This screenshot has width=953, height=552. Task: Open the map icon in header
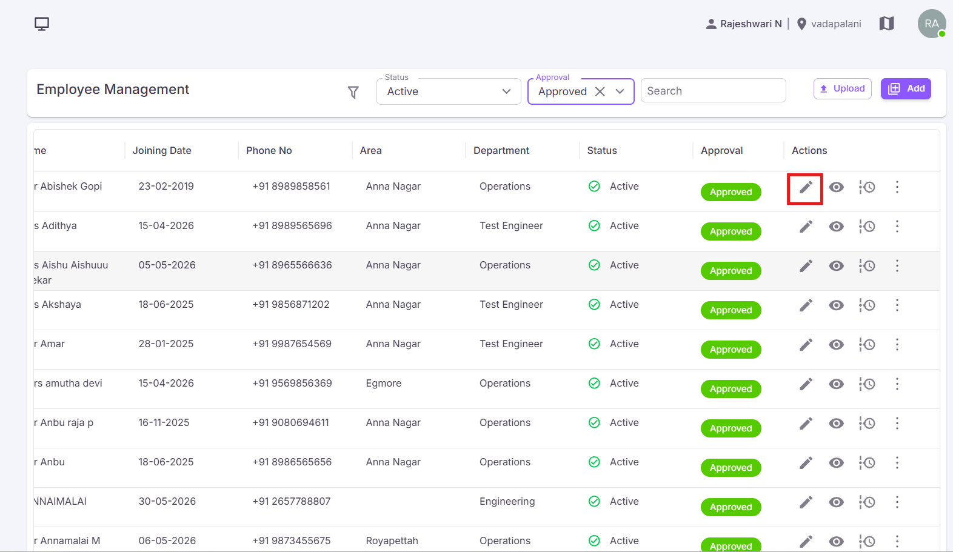pos(886,24)
